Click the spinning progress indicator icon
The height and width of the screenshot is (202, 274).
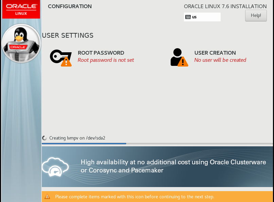pyautogui.click(x=45, y=138)
